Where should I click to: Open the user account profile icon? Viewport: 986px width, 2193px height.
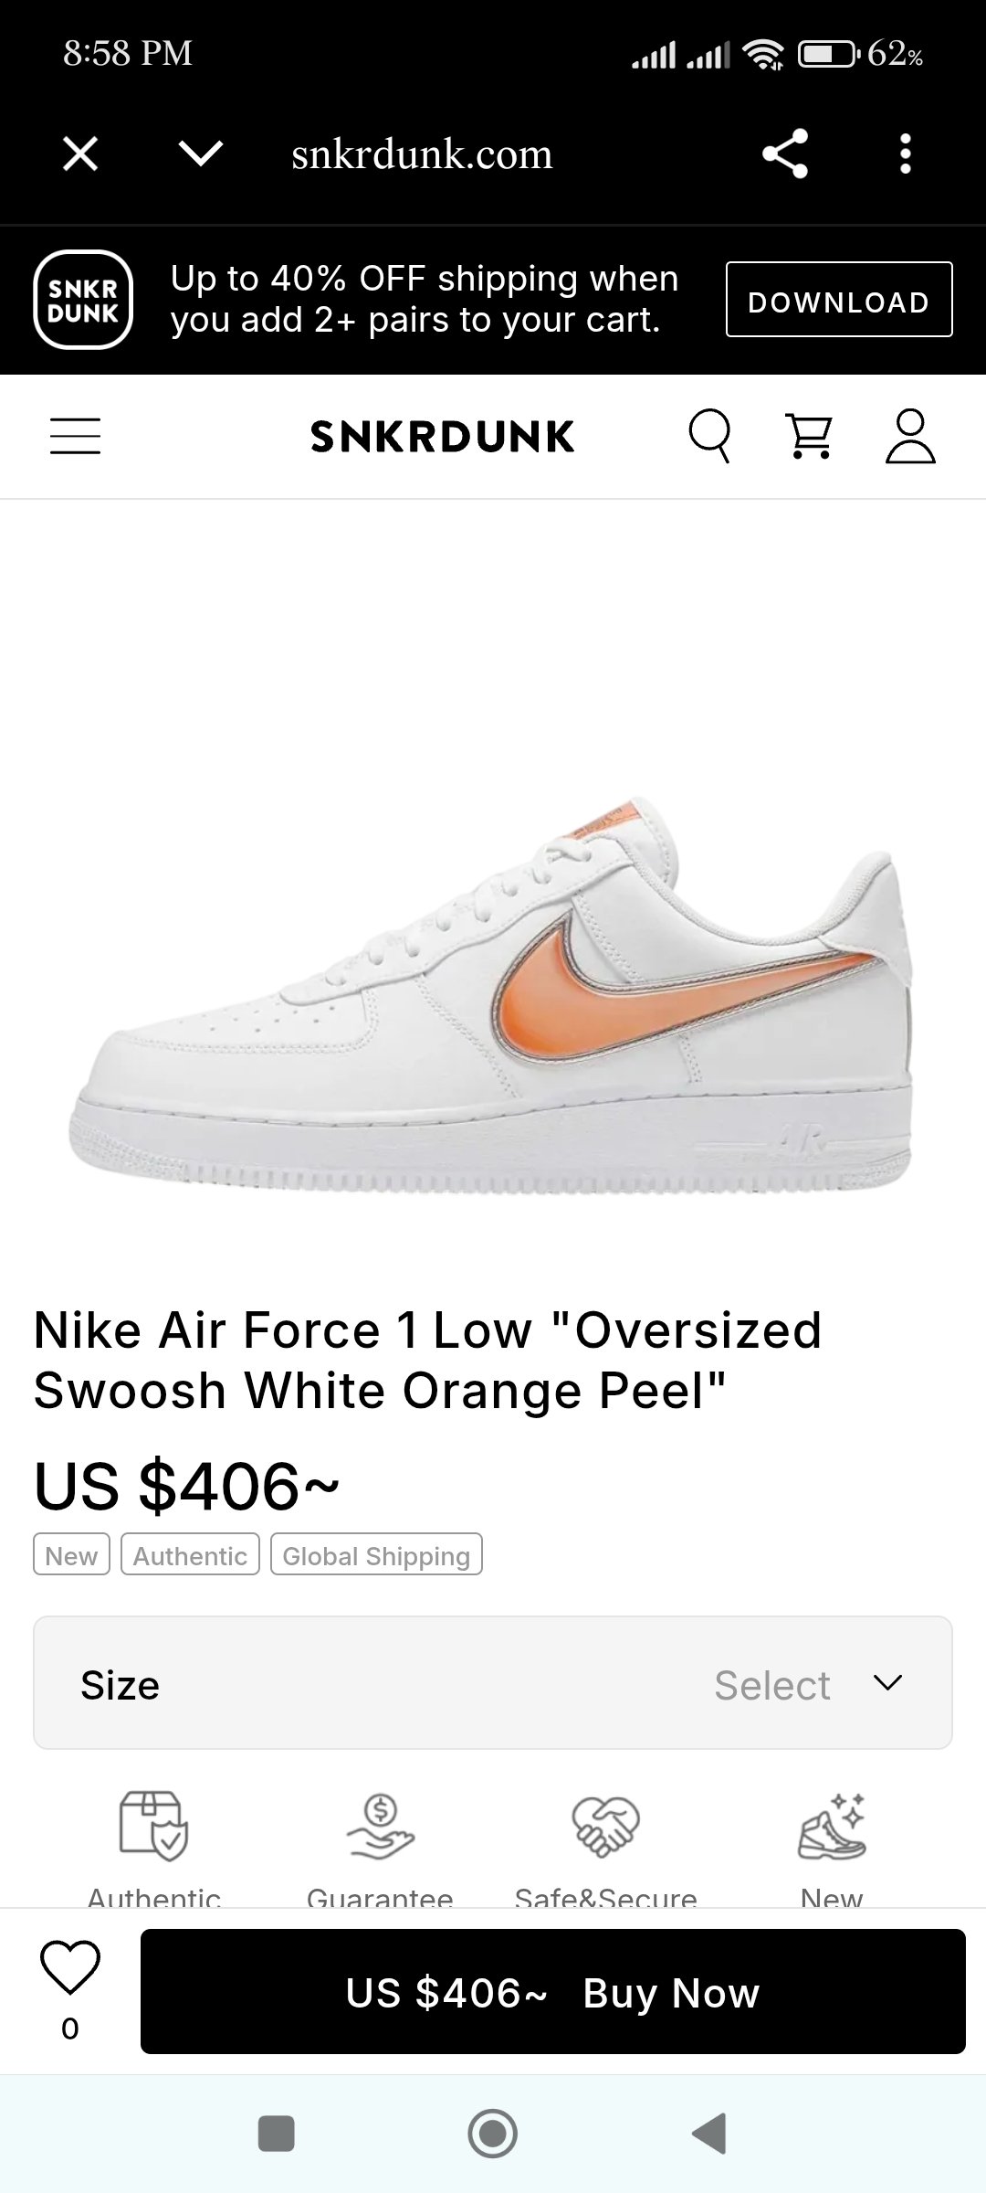(910, 436)
